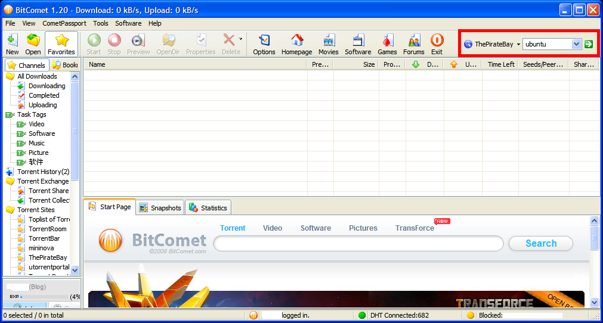
Task: Click the Start toolbar icon
Action: (94, 44)
